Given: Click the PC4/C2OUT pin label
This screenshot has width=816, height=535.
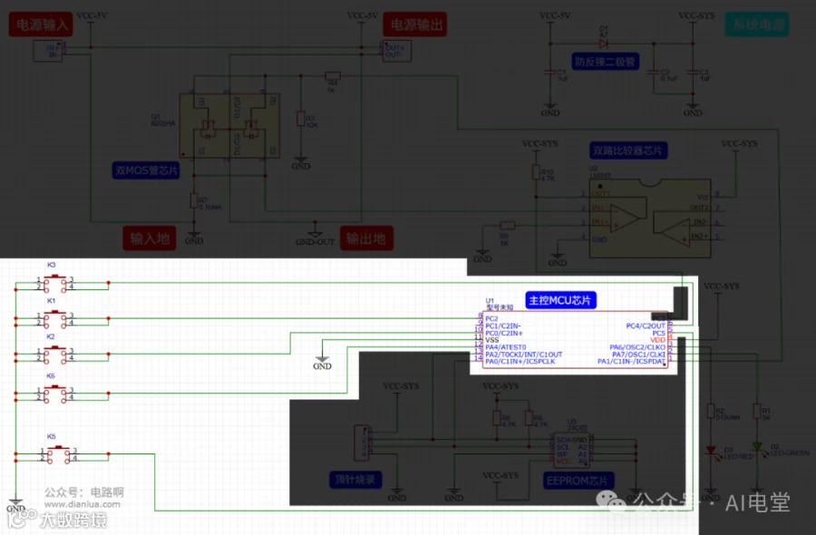Looking at the screenshot, I should coord(646,326).
